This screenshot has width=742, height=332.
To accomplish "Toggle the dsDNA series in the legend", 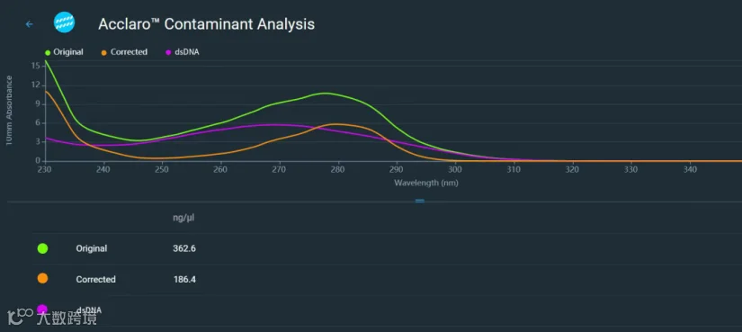I will click(183, 52).
